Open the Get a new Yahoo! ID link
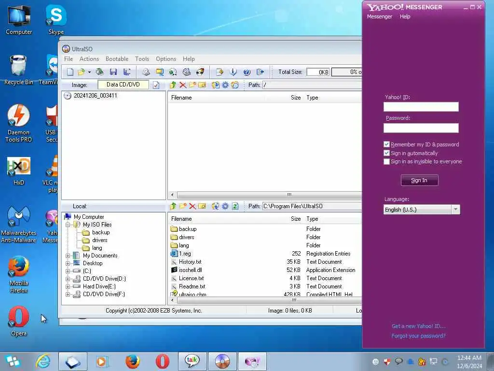The image size is (494, 371). click(418, 326)
